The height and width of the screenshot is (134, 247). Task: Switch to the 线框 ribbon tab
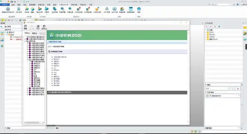click(25, 5)
